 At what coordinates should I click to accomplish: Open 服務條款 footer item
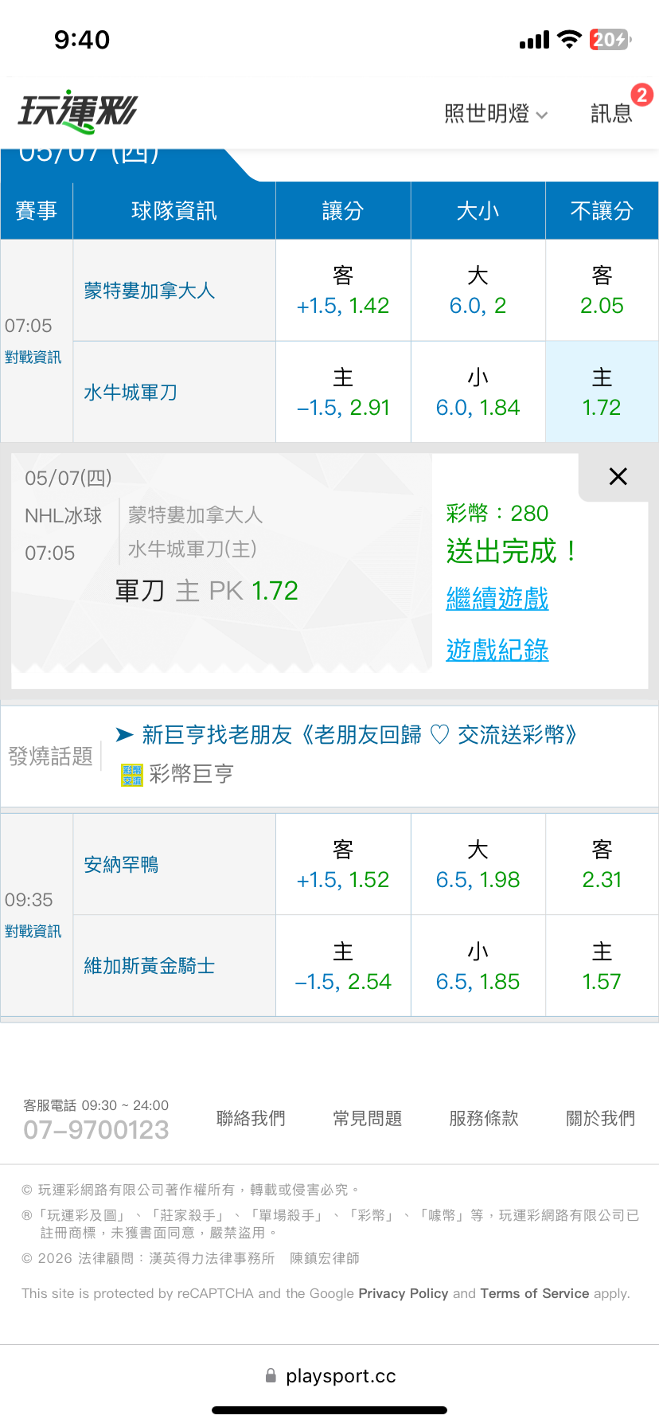coord(484,1119)
